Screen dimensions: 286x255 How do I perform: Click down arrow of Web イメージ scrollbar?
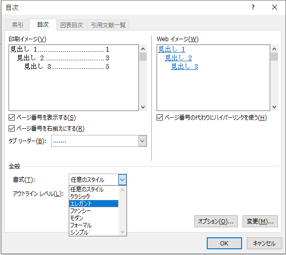275,107
